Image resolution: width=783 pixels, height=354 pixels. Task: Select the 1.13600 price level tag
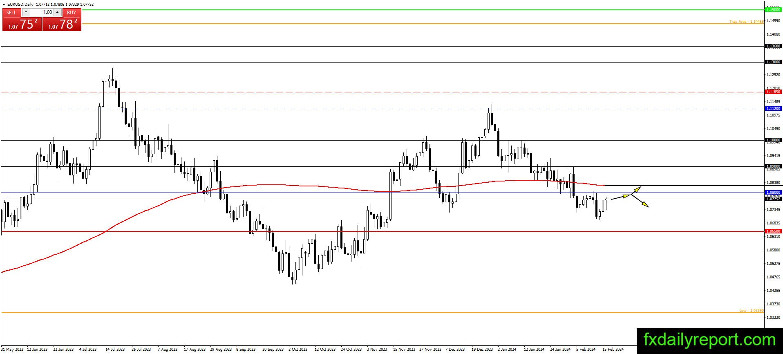[773, 46]
